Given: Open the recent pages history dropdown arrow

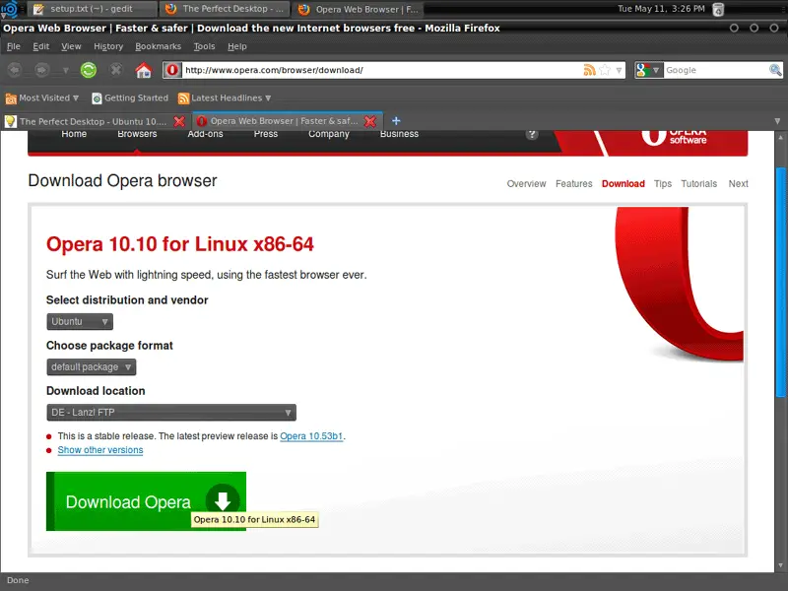Looking at the screenshot, I should coord(65,70).
